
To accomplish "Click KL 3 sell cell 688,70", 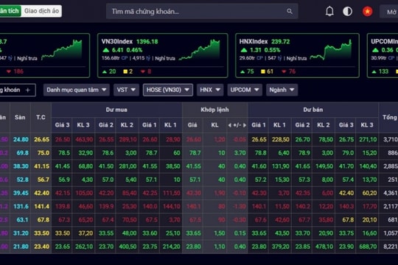I will click(368, 247).
